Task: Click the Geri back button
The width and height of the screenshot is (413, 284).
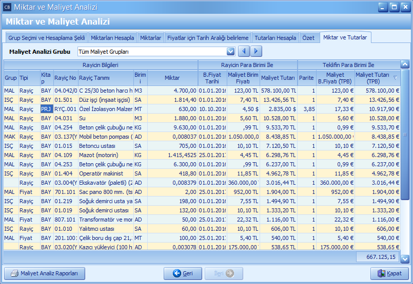Action: (183, 273)
